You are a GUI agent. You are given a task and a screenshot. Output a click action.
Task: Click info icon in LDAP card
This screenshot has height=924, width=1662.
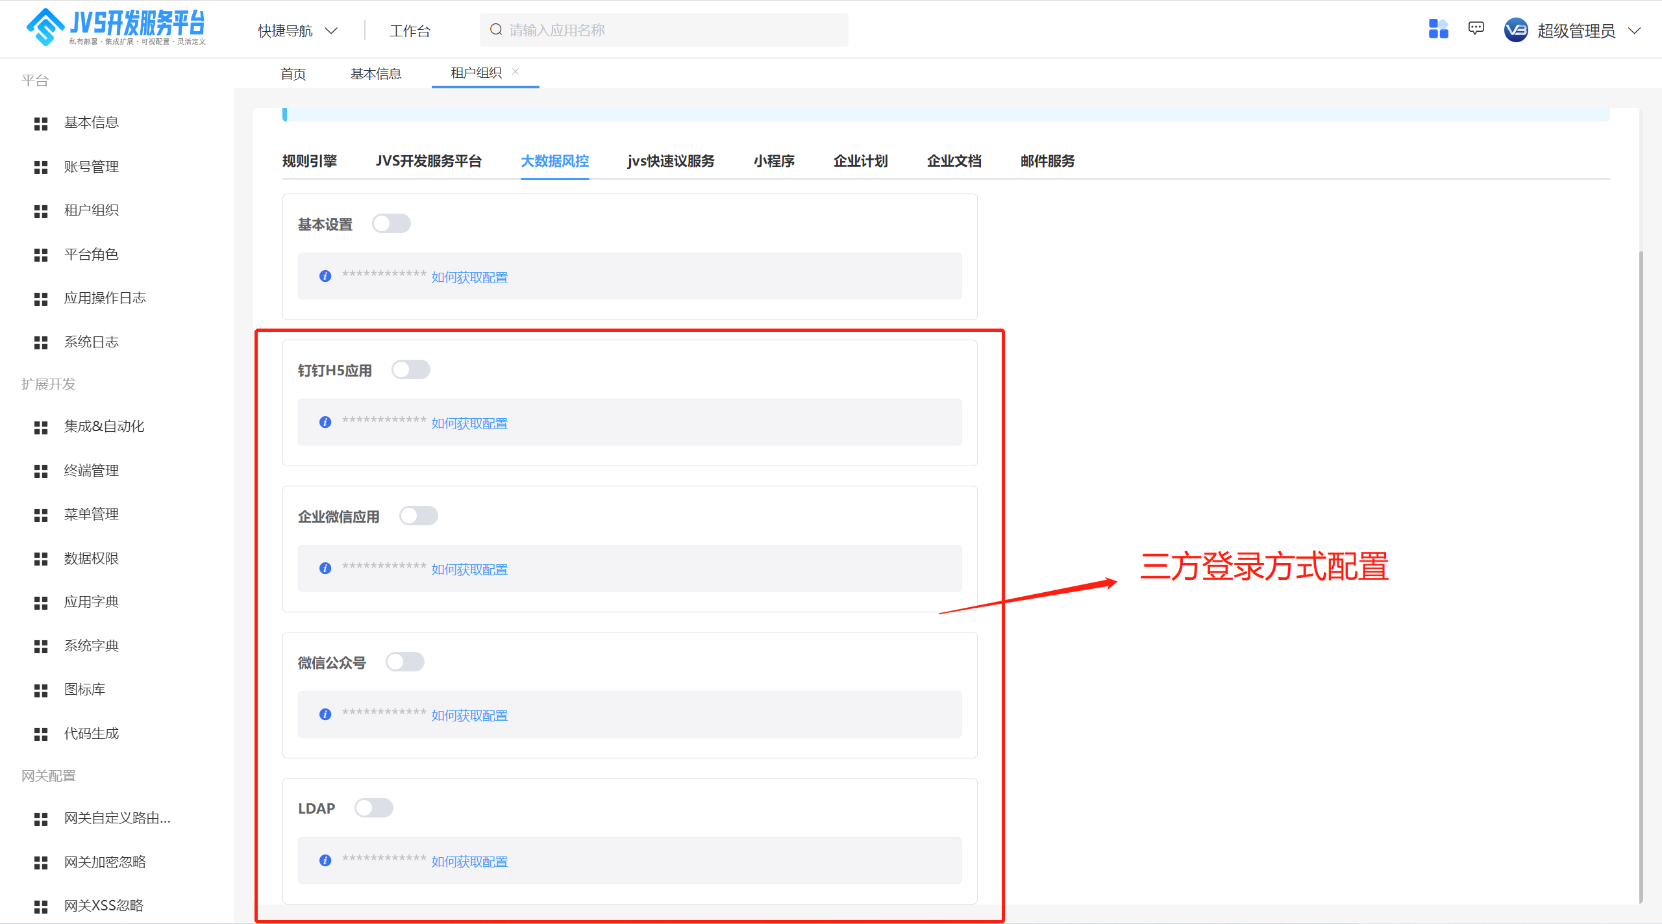coord(325,860)
